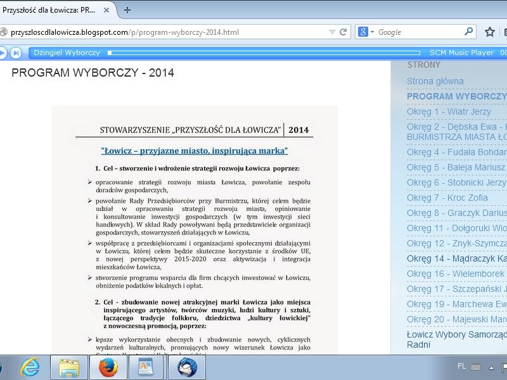Screen dimensions: 507x380
Task: Play the Dżingiel Wyborczy track
Action: 3,53
